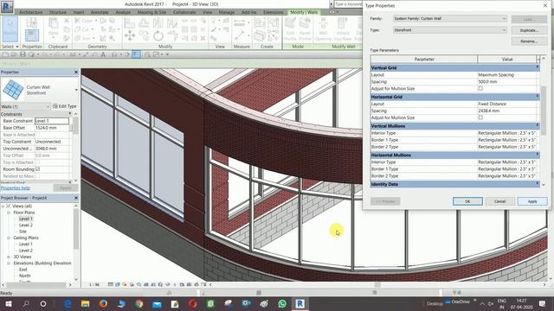The width and height of the screenshot is (554, 311).
Task: Click Reset Profile in Mode panel
Action: pyautogui.click(x=305, y=29)
